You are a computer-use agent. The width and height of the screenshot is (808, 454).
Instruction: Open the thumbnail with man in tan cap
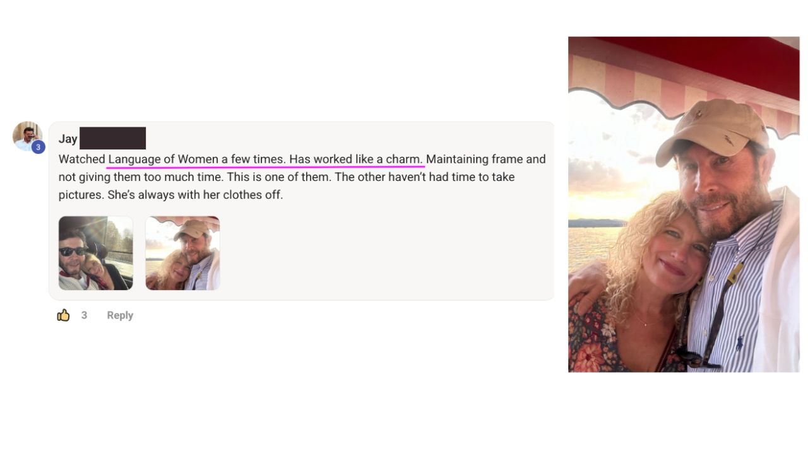pyautogui.click(x=182, y=253)
